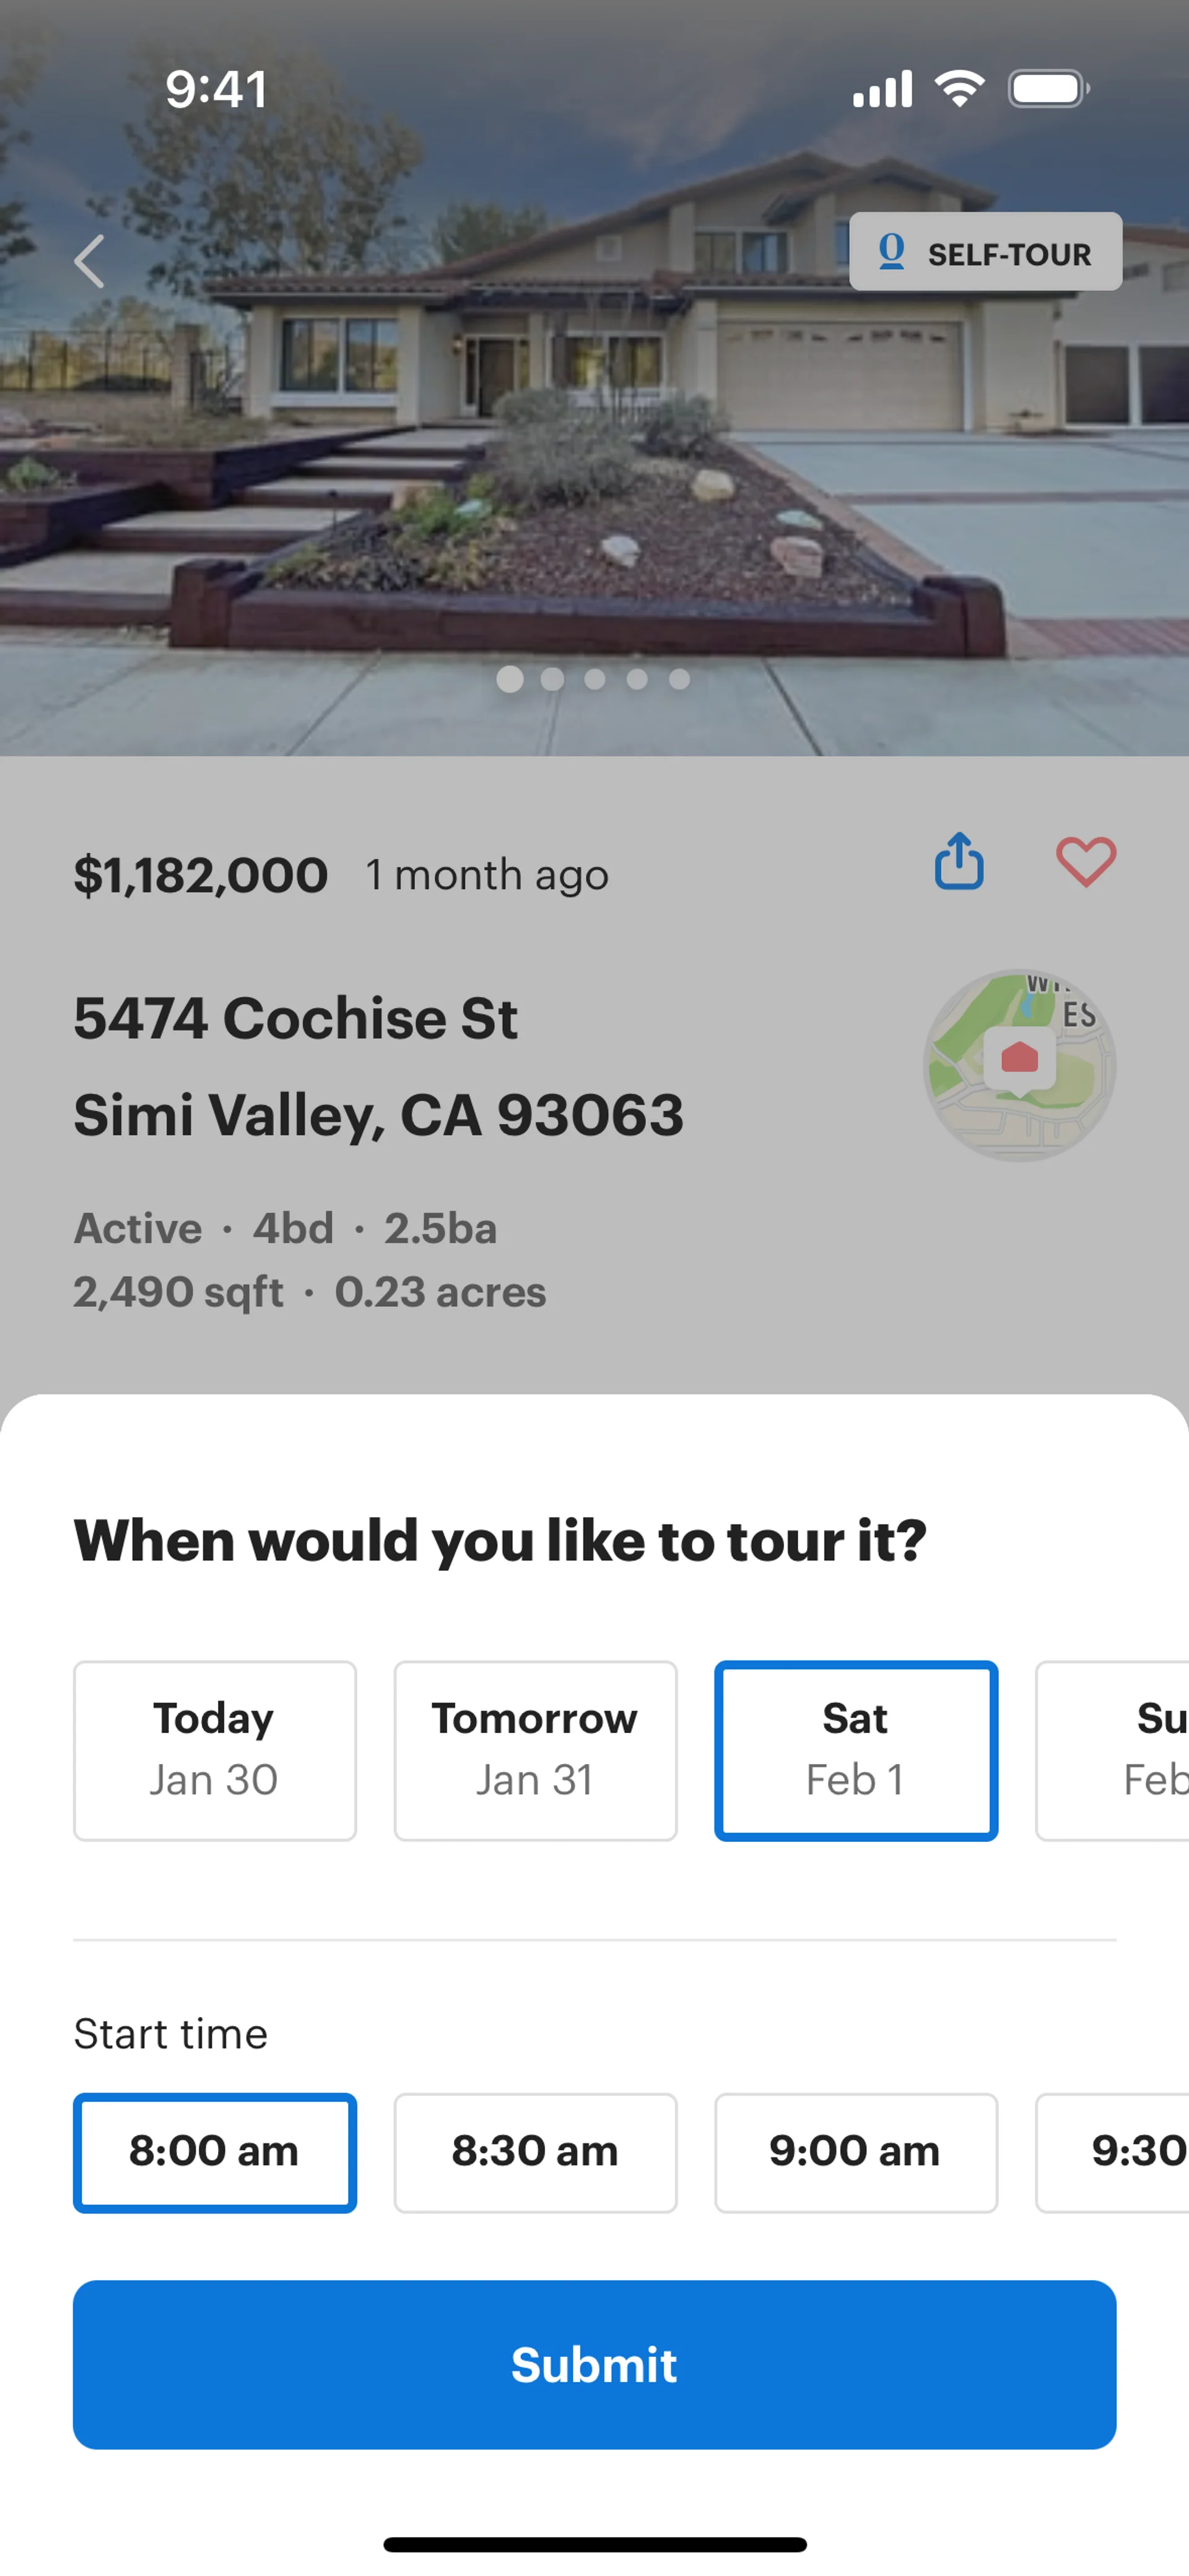Tap the home indicator bar
The width and height of the screenshot is (1189, 2576).
click(594, 2544)
